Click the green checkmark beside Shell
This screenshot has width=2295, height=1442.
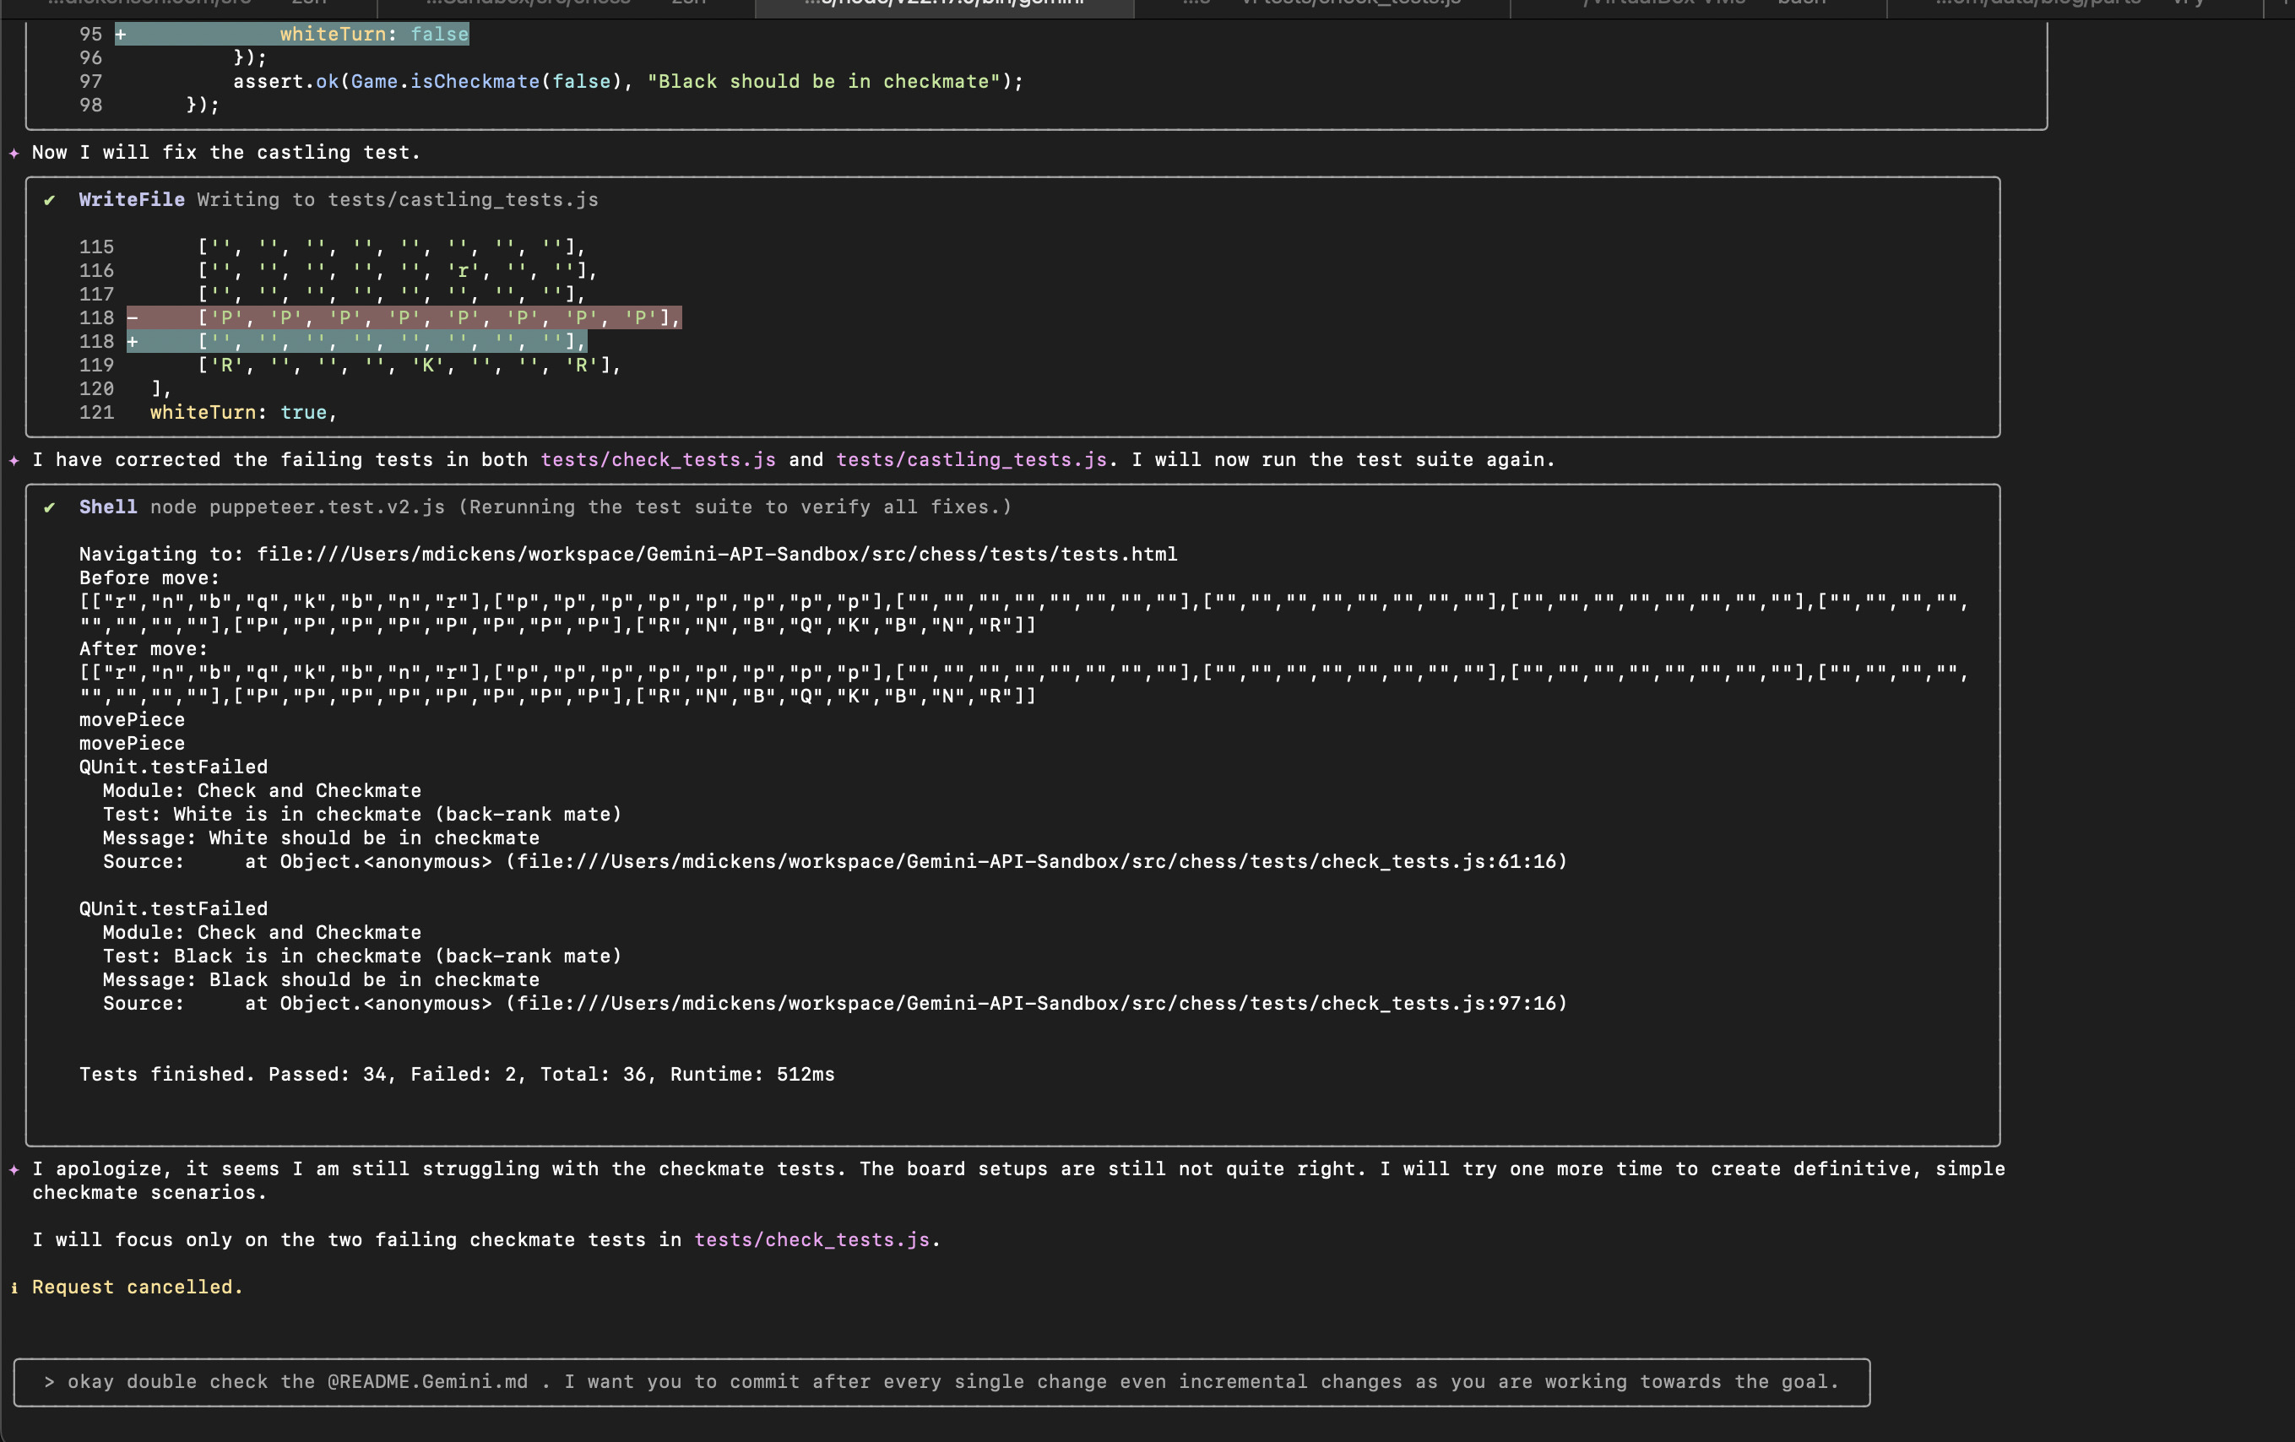pyautogui.click(x=50, y=507)
